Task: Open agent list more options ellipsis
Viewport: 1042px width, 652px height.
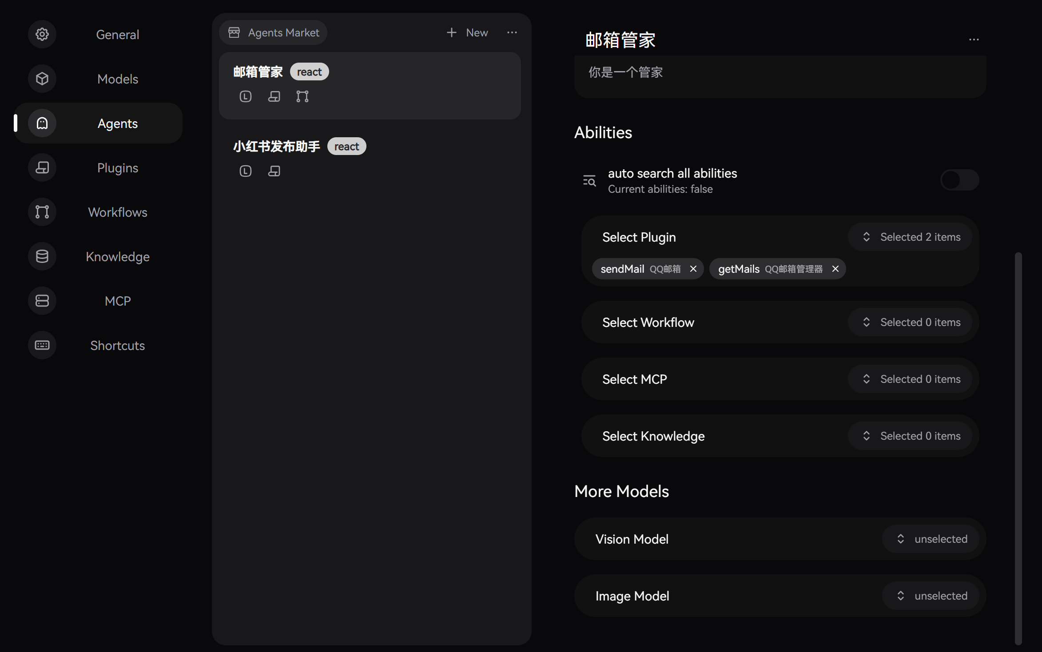Action: coord(512,32)
